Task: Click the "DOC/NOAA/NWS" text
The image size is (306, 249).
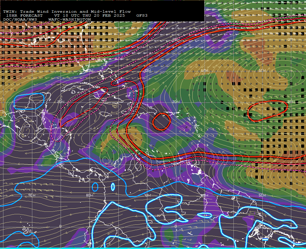Action: [x=20, y=19]
